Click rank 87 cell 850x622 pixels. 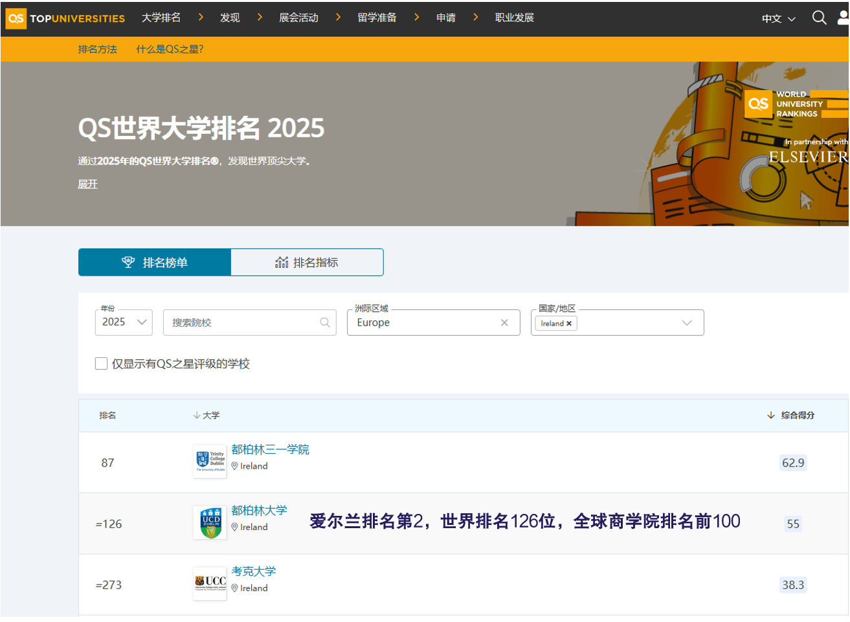tap(107, 463)
